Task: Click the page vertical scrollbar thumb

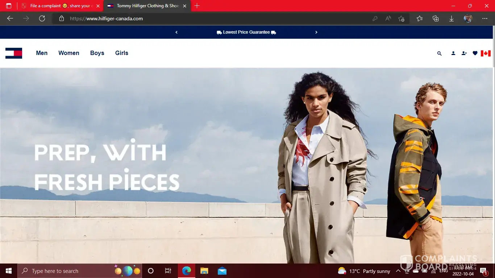Action: click(x=494, y=46)
